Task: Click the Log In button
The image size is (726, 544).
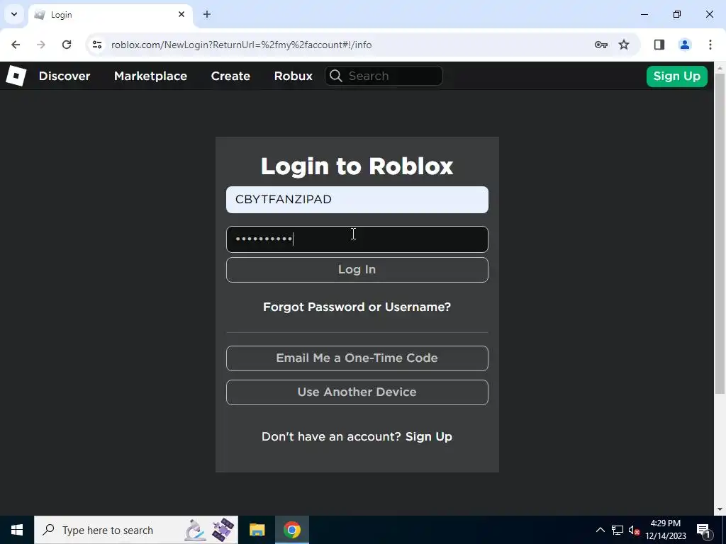Action: point(357,270)
